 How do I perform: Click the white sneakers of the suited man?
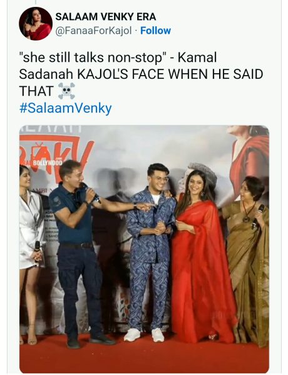144,335
